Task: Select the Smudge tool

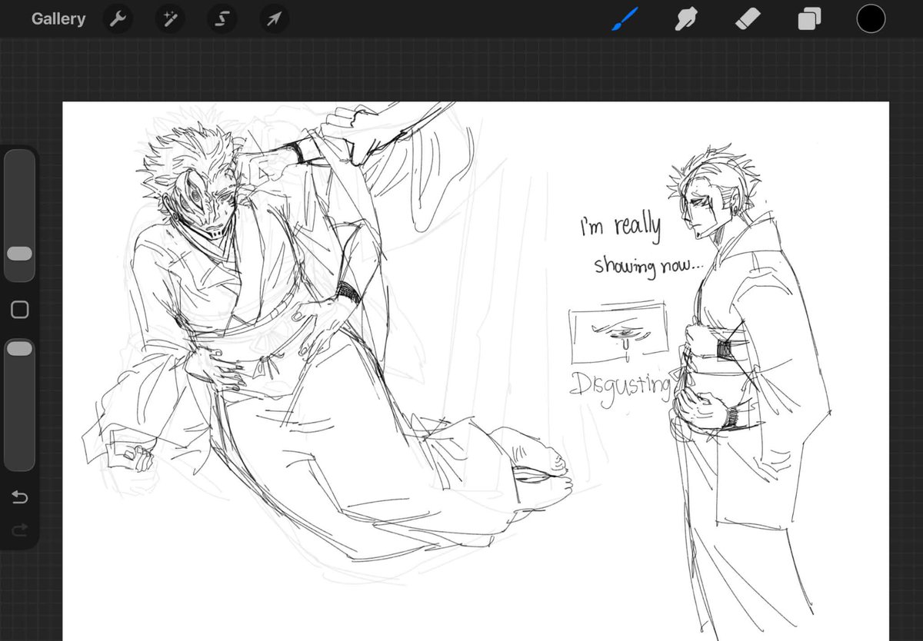Action: (x=686, y=19)
